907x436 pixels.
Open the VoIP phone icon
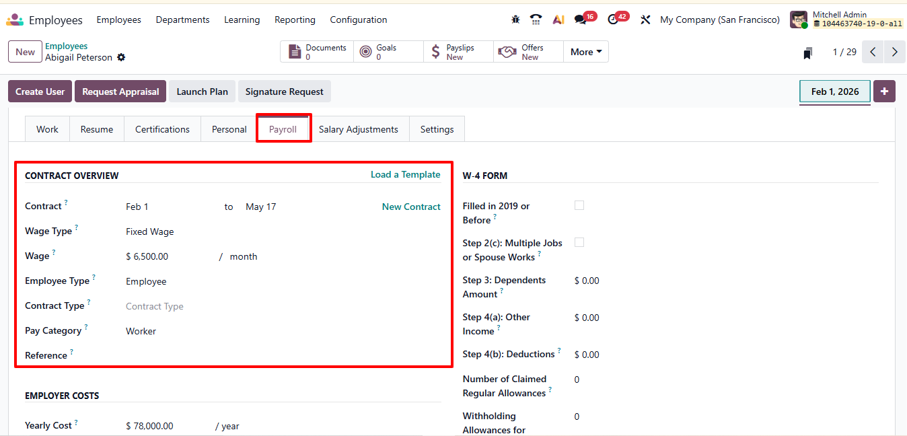pos(536,20)
